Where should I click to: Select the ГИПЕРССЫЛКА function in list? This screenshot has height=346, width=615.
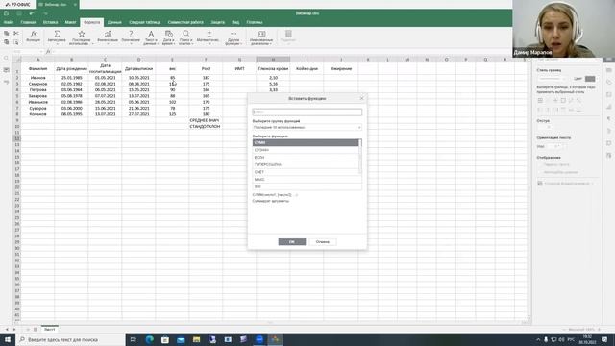306,164
